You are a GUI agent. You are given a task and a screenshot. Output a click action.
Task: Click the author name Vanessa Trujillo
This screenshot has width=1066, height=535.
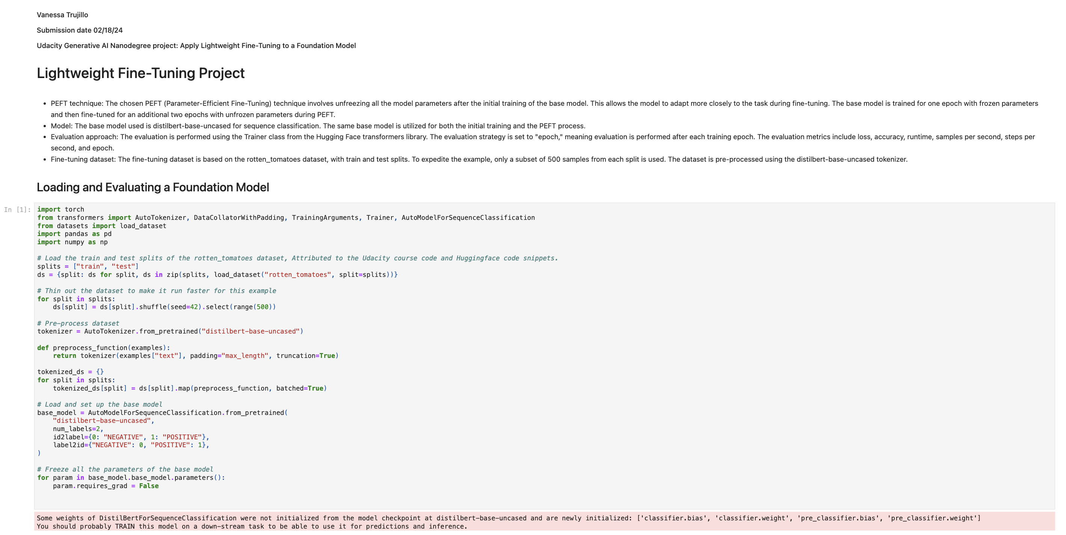[x=62, y=15]
